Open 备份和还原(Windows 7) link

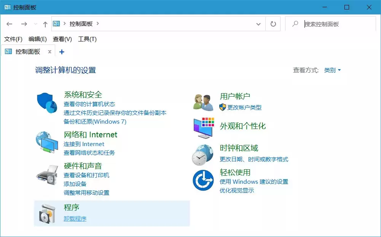(x=95, y=122)
